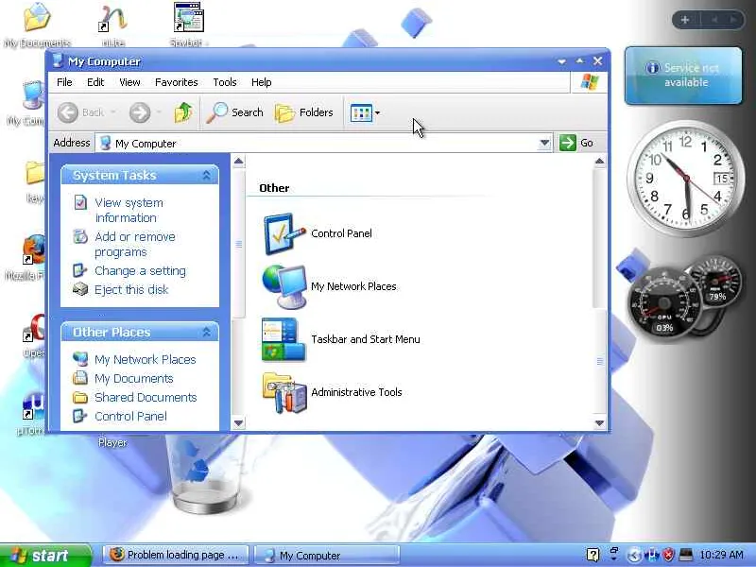The height and width of the screenshot is (567, 756).
Task: Click the taskbar clock 10:29 AM
Action: (x=721, y=555)
